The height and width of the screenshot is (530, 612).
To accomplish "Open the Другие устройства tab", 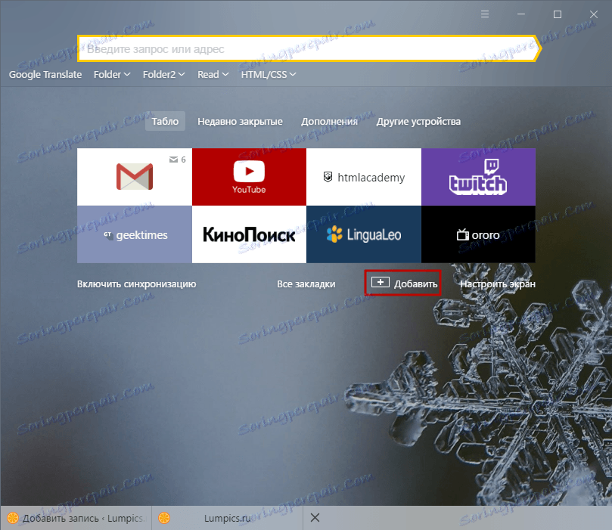I will click(x=418, y=122).
